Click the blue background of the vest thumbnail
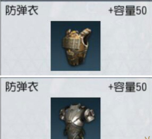 click(57, 29)
